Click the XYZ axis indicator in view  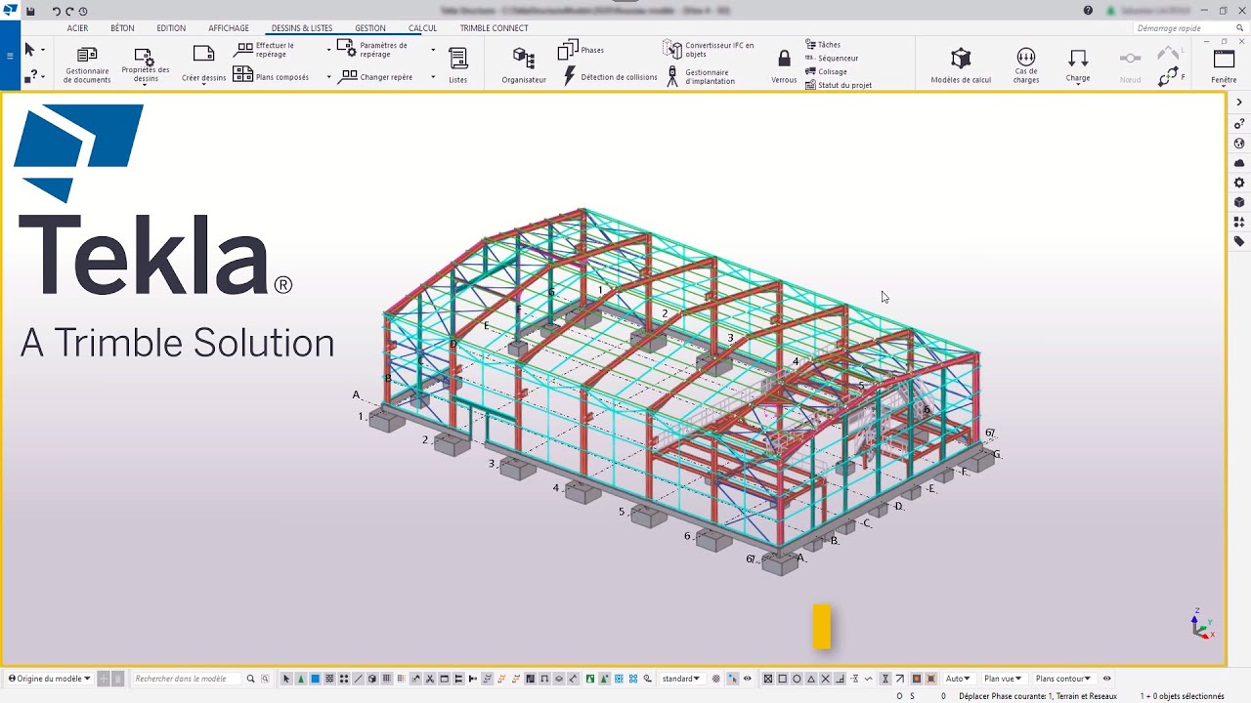(1202, 623)
